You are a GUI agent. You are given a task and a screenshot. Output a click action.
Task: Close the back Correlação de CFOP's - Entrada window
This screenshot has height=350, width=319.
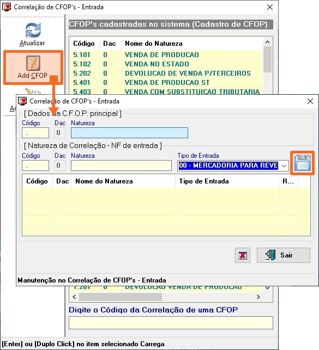pos(270,7)
